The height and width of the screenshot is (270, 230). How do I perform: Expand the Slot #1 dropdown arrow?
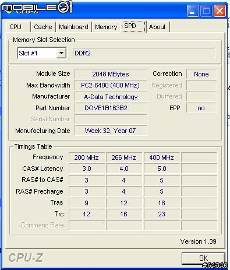click(61, 53)
